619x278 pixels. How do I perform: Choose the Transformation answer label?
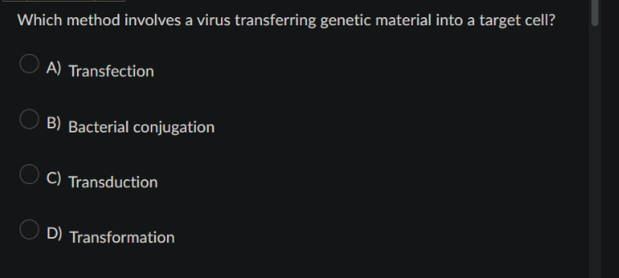tap(122, 237)
